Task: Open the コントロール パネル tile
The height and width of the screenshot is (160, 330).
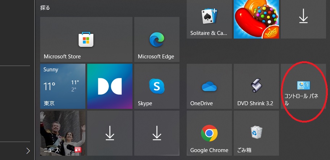Action: pyautogui.click(x=303, y=86)
